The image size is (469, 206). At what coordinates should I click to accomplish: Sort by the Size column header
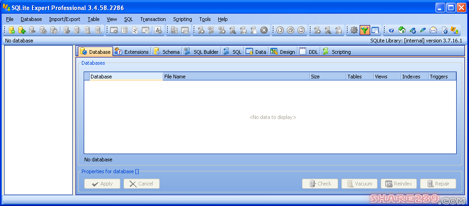click(328, 77)
